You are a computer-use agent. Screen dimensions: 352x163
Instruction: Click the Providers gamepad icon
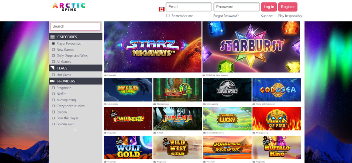point(52,81)
